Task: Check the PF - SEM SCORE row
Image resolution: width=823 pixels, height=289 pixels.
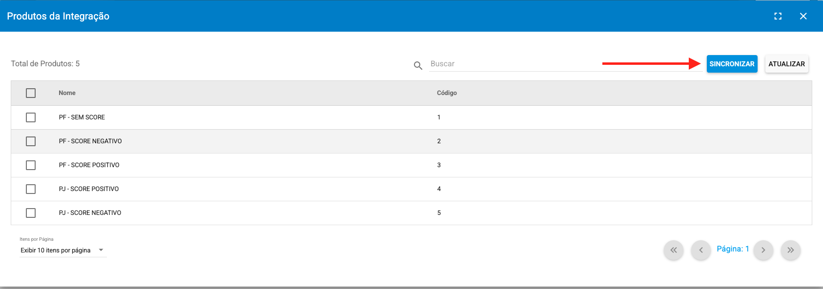Action: (31, 117)
